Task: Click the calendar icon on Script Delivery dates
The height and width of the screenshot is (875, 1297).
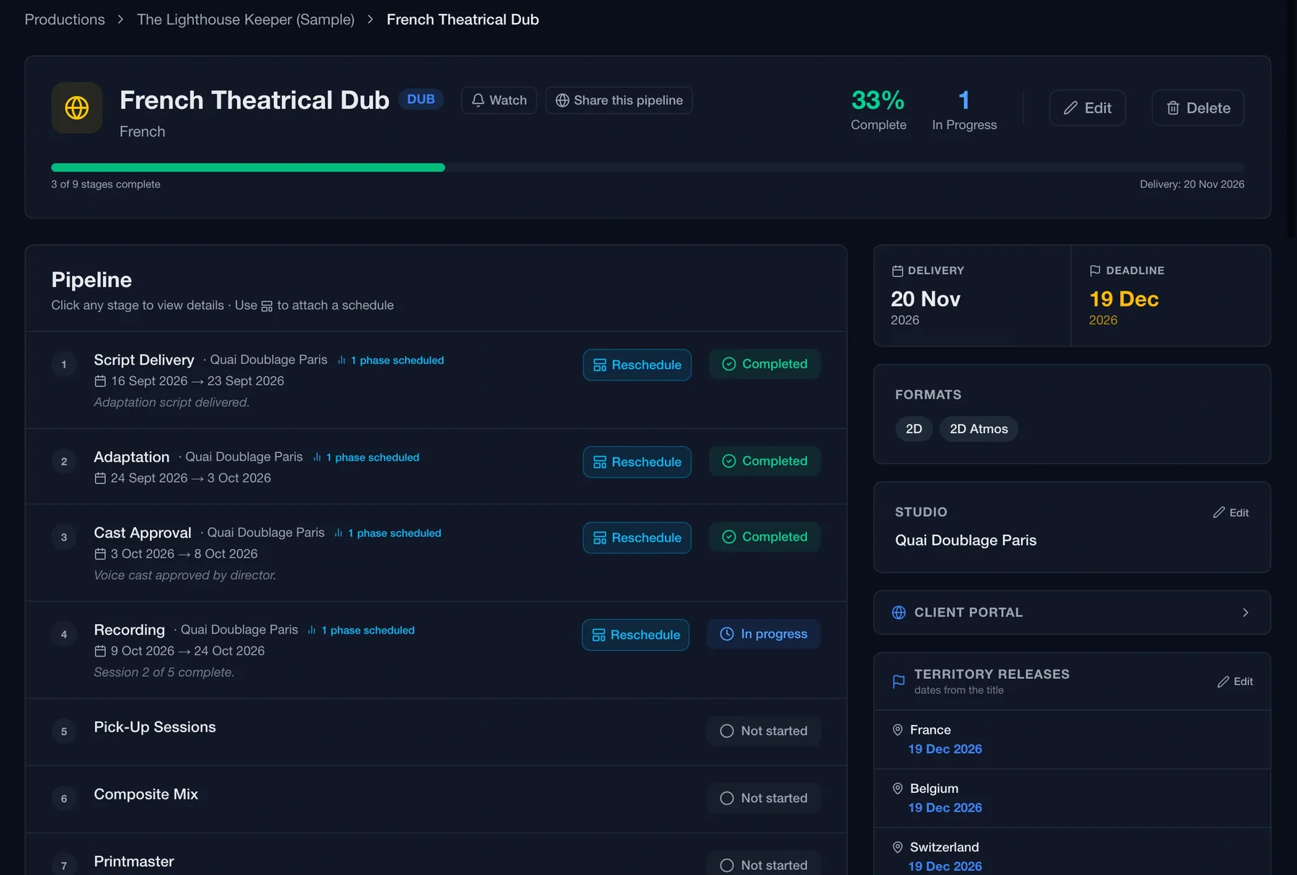Action: click(100, 381)
